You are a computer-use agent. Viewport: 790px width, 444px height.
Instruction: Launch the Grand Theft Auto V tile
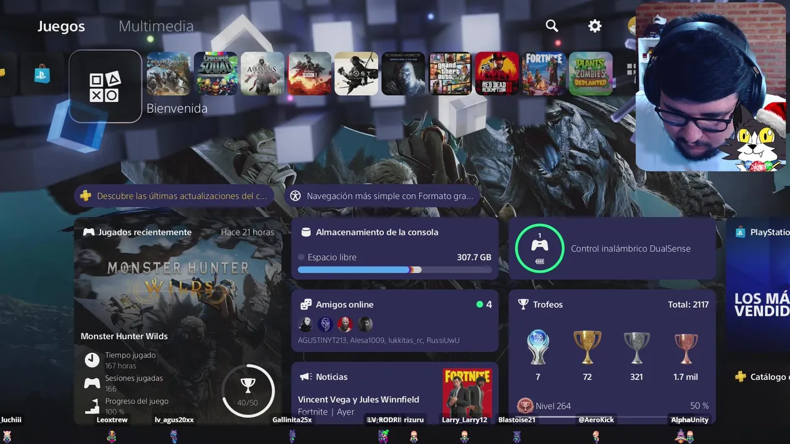click(451, 73)
